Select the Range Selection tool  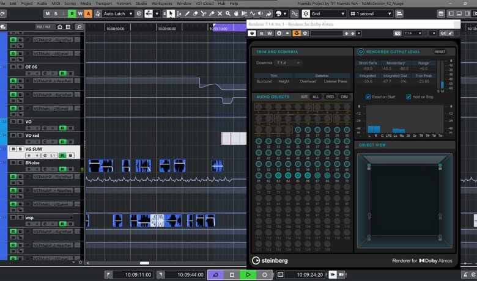click(179, 13)
